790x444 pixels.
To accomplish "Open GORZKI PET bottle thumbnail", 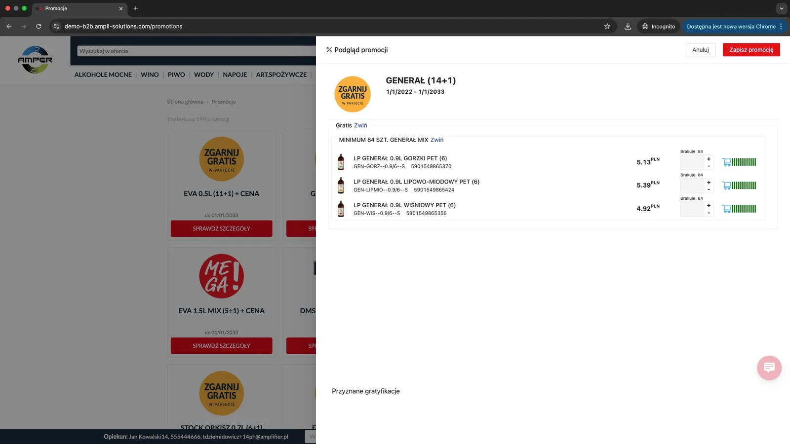I will click(x=341, y=162).
